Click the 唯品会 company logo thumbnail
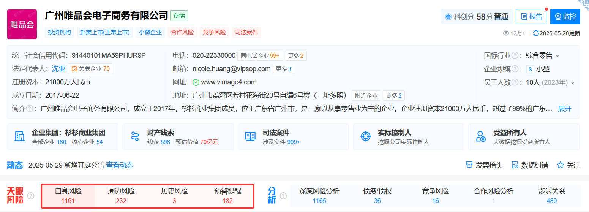Image resolution: width=589 pixels, height=212 pixels. [x=22, y=24]
